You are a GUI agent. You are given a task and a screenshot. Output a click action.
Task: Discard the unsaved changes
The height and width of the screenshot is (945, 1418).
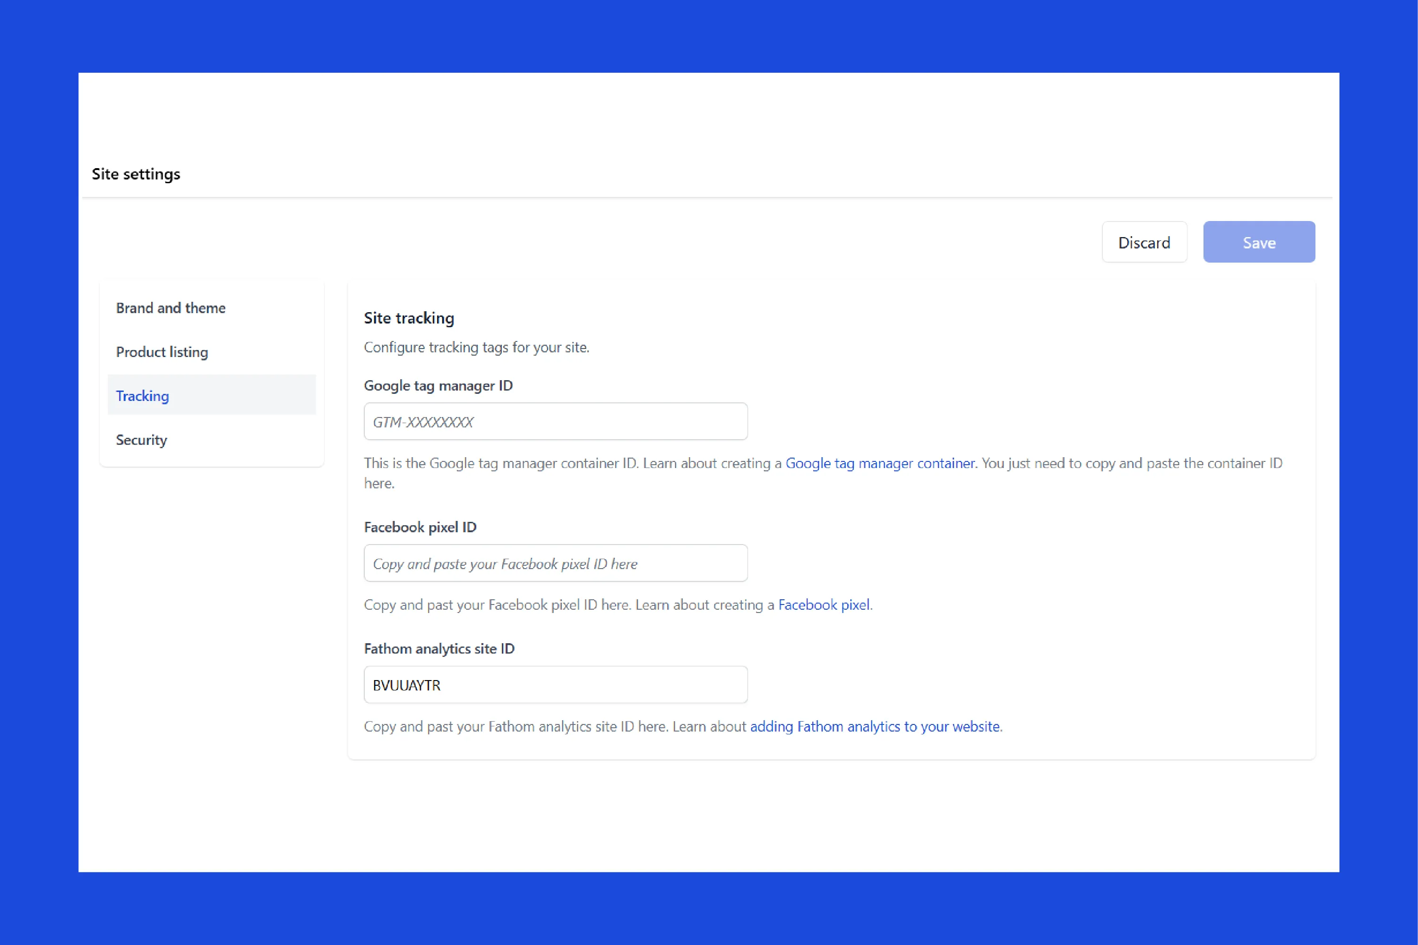tap(1144, 242)
